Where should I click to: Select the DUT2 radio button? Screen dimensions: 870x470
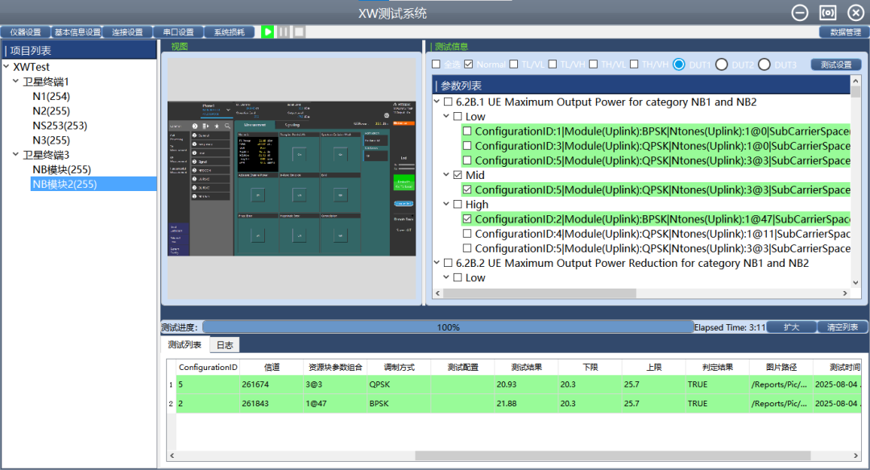722,64
